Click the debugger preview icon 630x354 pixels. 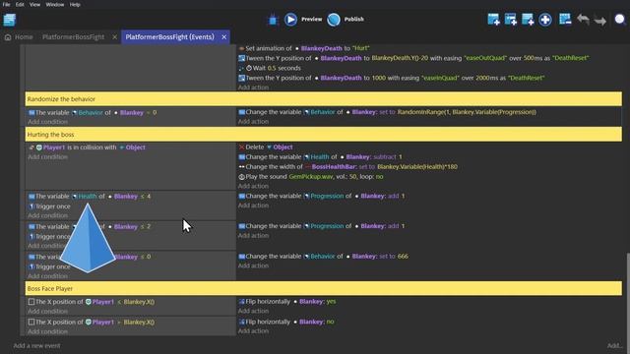point(274,20)
